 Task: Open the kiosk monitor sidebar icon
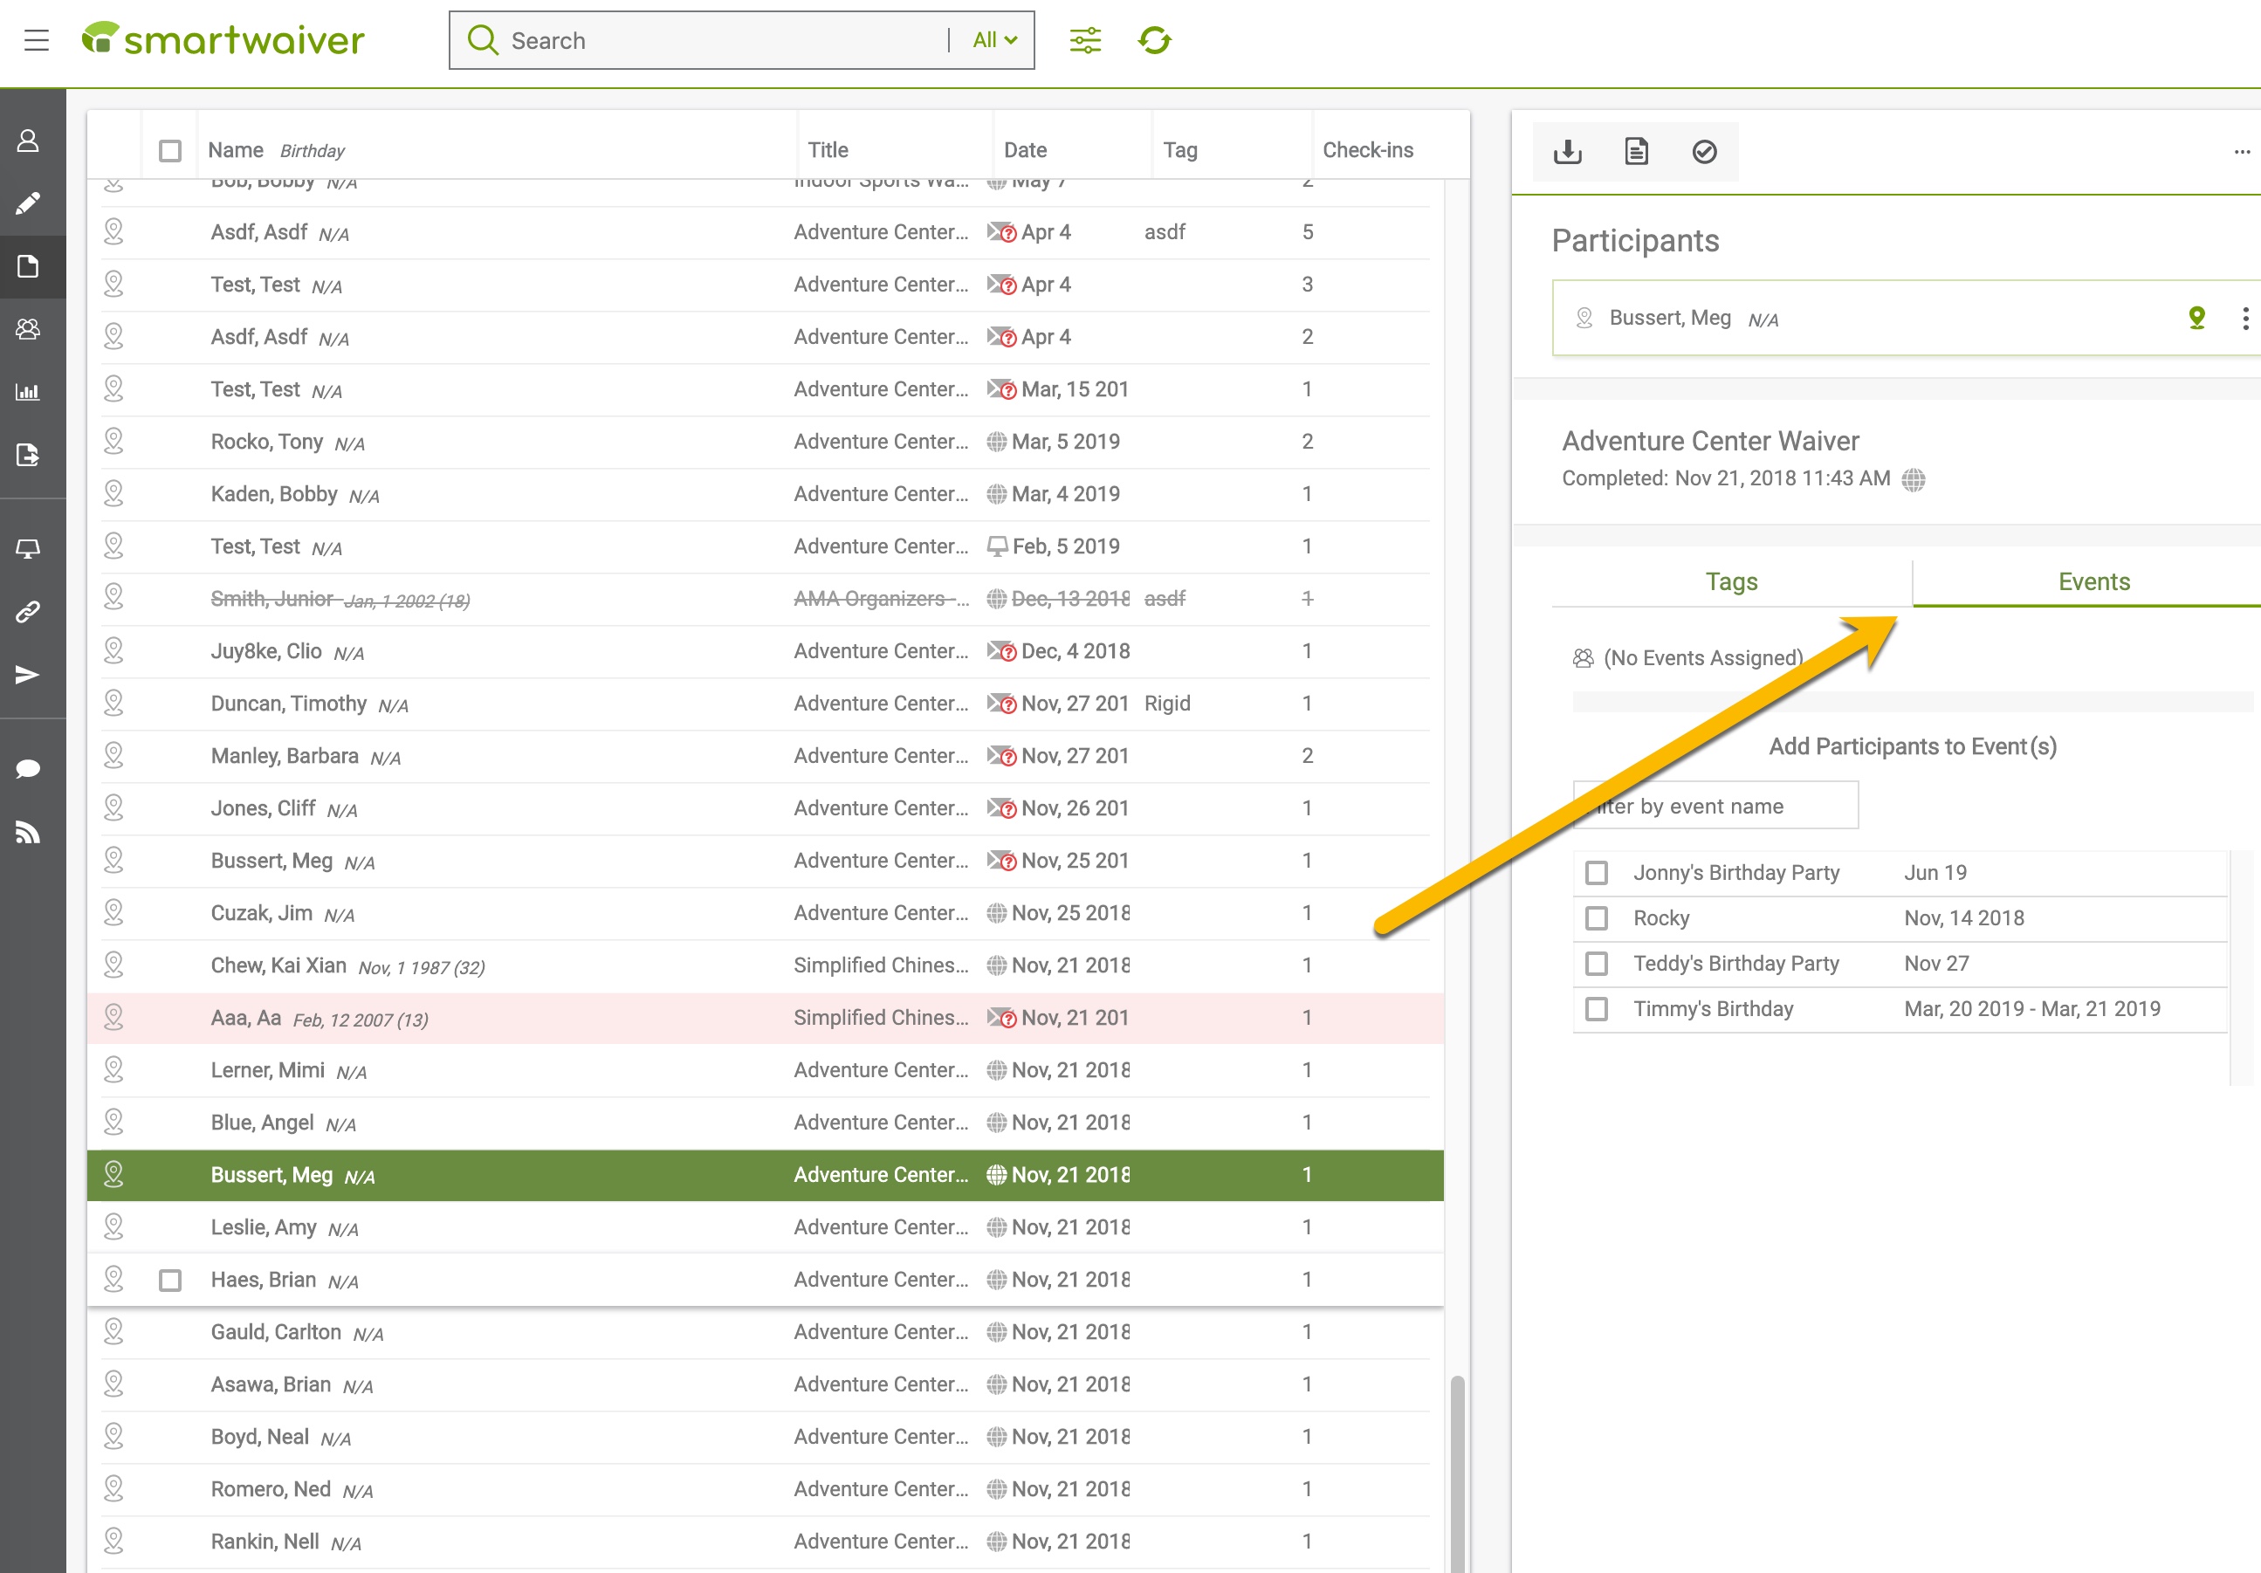point(29,547)
